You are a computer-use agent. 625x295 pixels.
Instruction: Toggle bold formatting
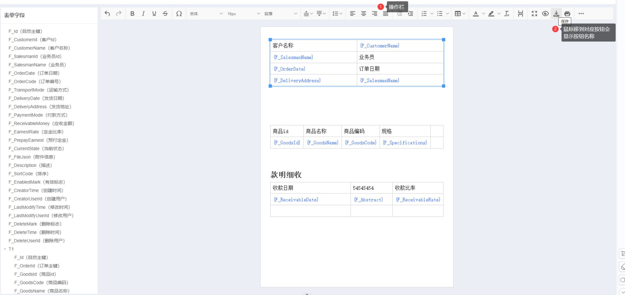pos(132,14)
